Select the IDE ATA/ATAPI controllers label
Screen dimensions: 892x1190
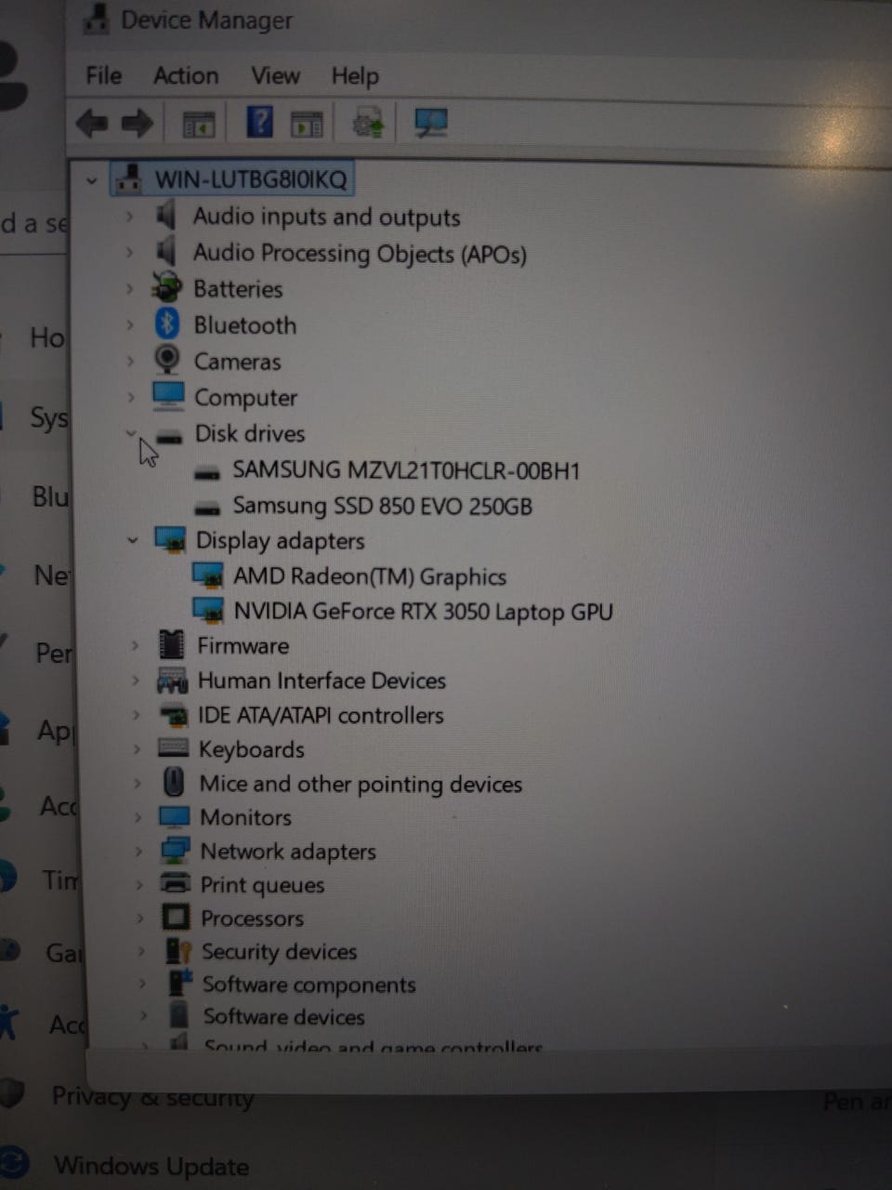tap(321, 716)
